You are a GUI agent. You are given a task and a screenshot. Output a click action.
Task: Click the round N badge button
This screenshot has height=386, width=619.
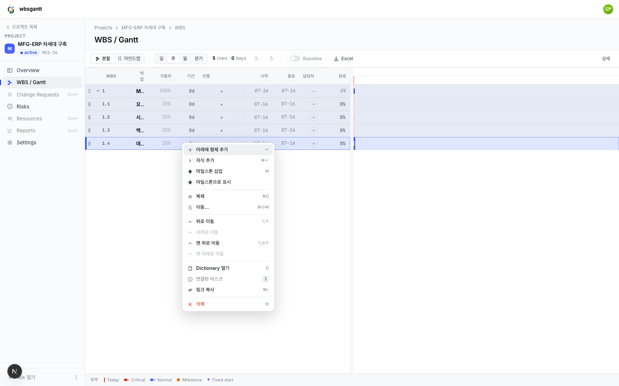point(15,371)
